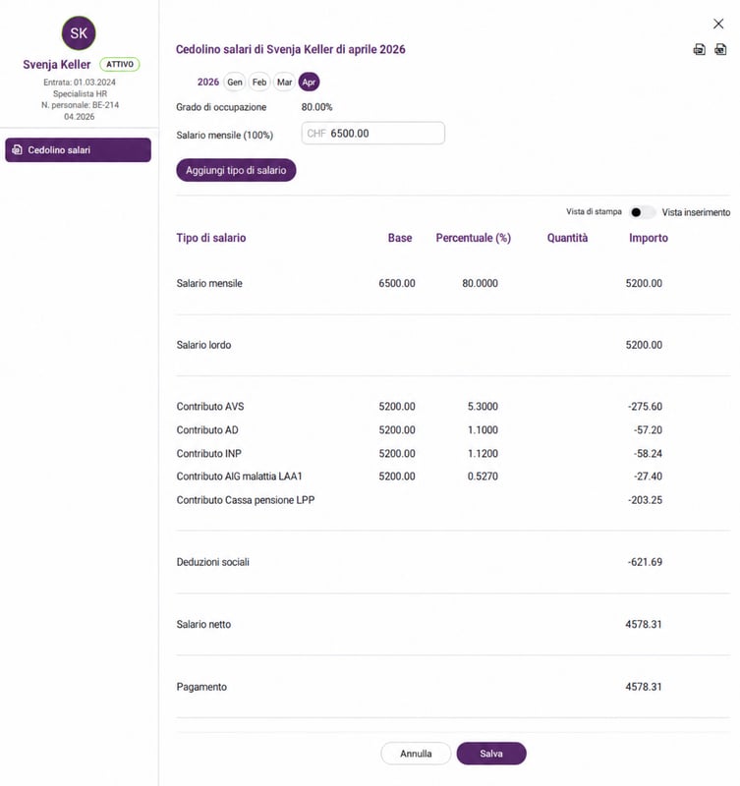Click the 0.5270 percentage value
This screenshot has height=786, width=740.
tap(483, 477)
